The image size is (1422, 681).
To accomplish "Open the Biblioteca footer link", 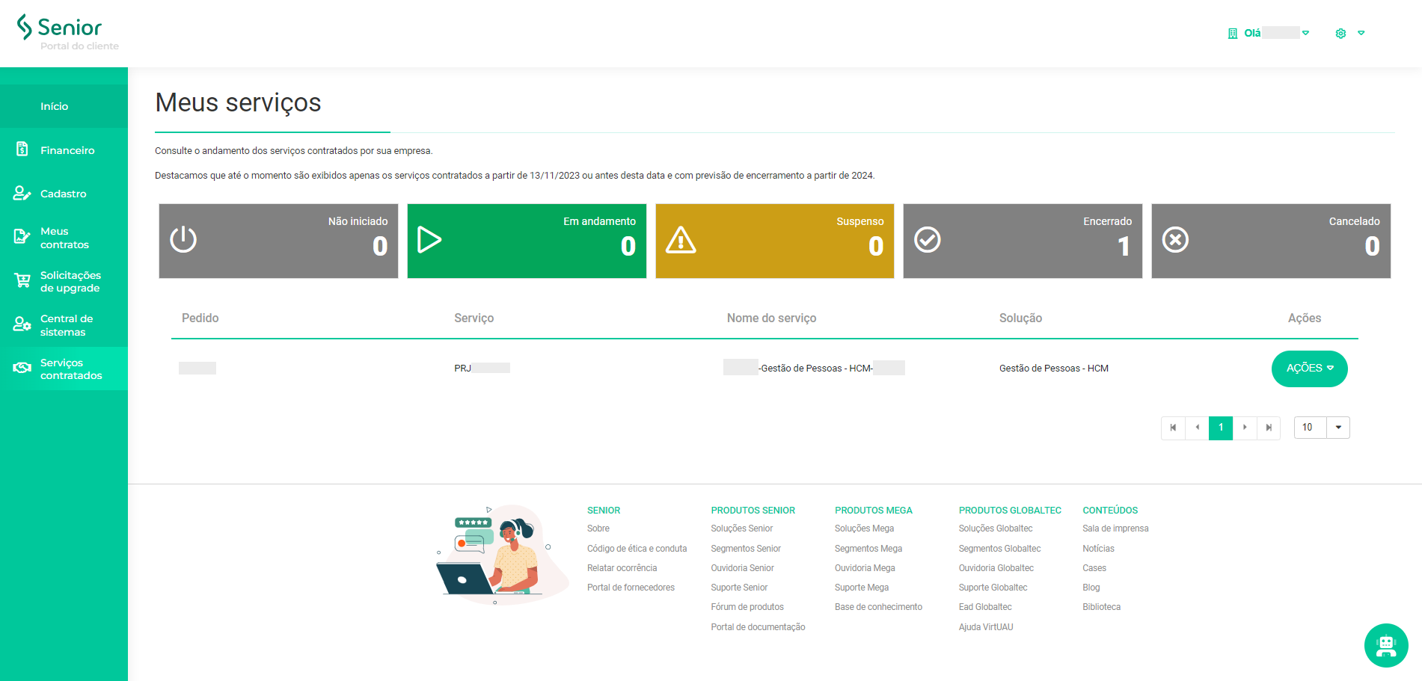I will (x=1101, y=607).
